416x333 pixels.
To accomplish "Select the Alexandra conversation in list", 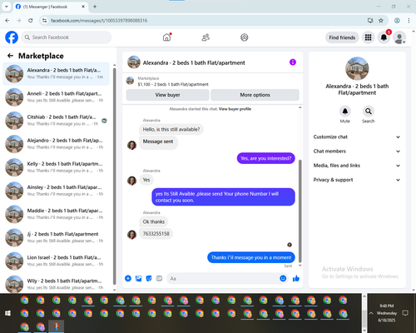I will coord(57,74).
